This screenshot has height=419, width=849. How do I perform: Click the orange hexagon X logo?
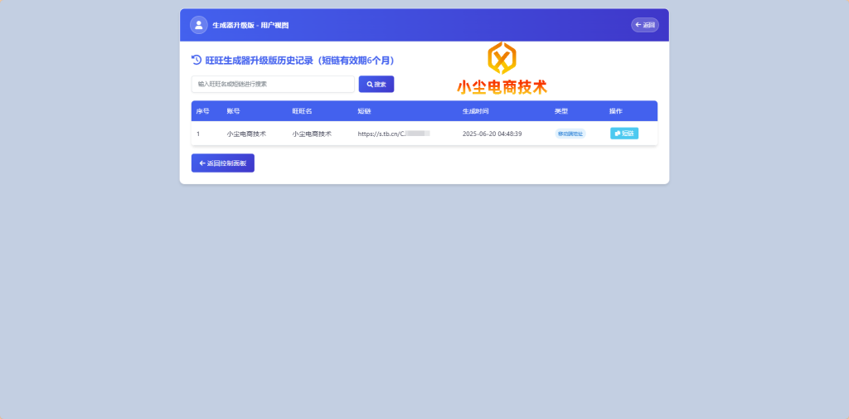[x=502, y=59]
